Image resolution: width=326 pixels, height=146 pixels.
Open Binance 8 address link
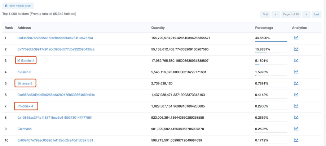coord(25,83)
